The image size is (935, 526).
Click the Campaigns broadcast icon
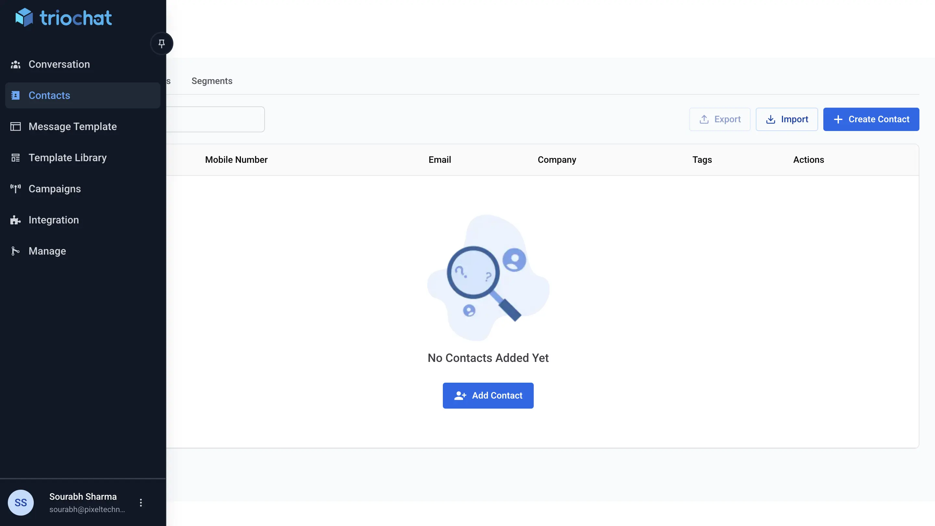click(x=15, y=188)
